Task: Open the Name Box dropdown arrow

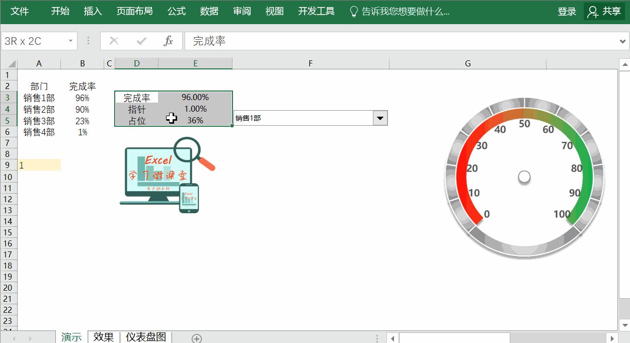Action: (70, 41)
